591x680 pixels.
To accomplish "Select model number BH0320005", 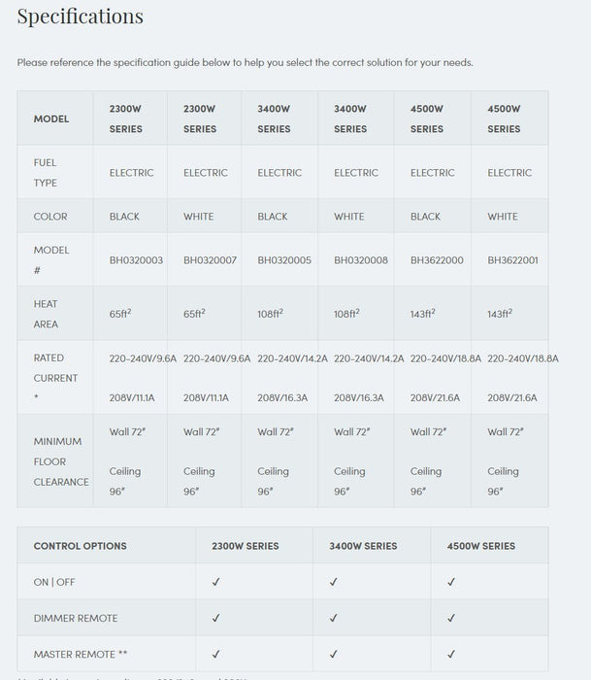I will (x=284, y=260).
